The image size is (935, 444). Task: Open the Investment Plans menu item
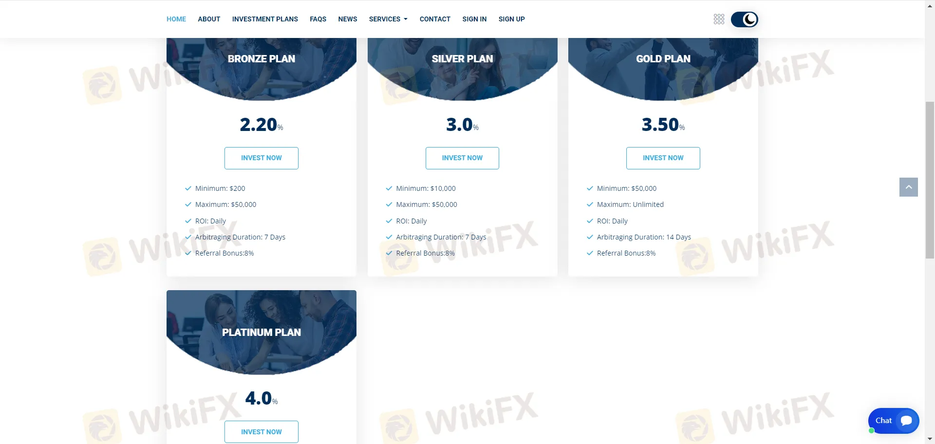[x=265, y=19]
